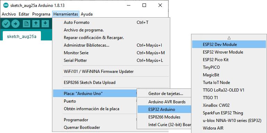This screenshot has height=133, width=267.
Task: Choose ESP32 Dev Module board
Action: [x=229, y=44]
